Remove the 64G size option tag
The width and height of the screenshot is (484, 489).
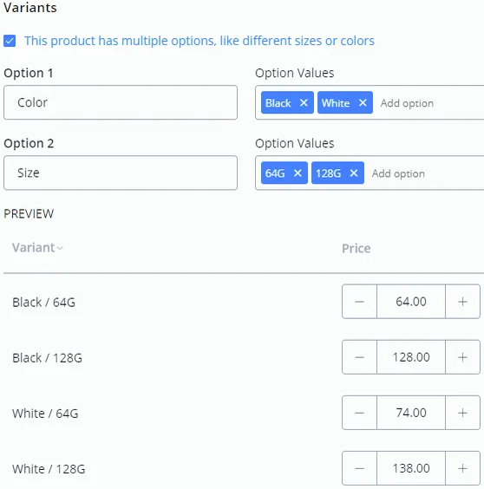click(x=298, y=173)
